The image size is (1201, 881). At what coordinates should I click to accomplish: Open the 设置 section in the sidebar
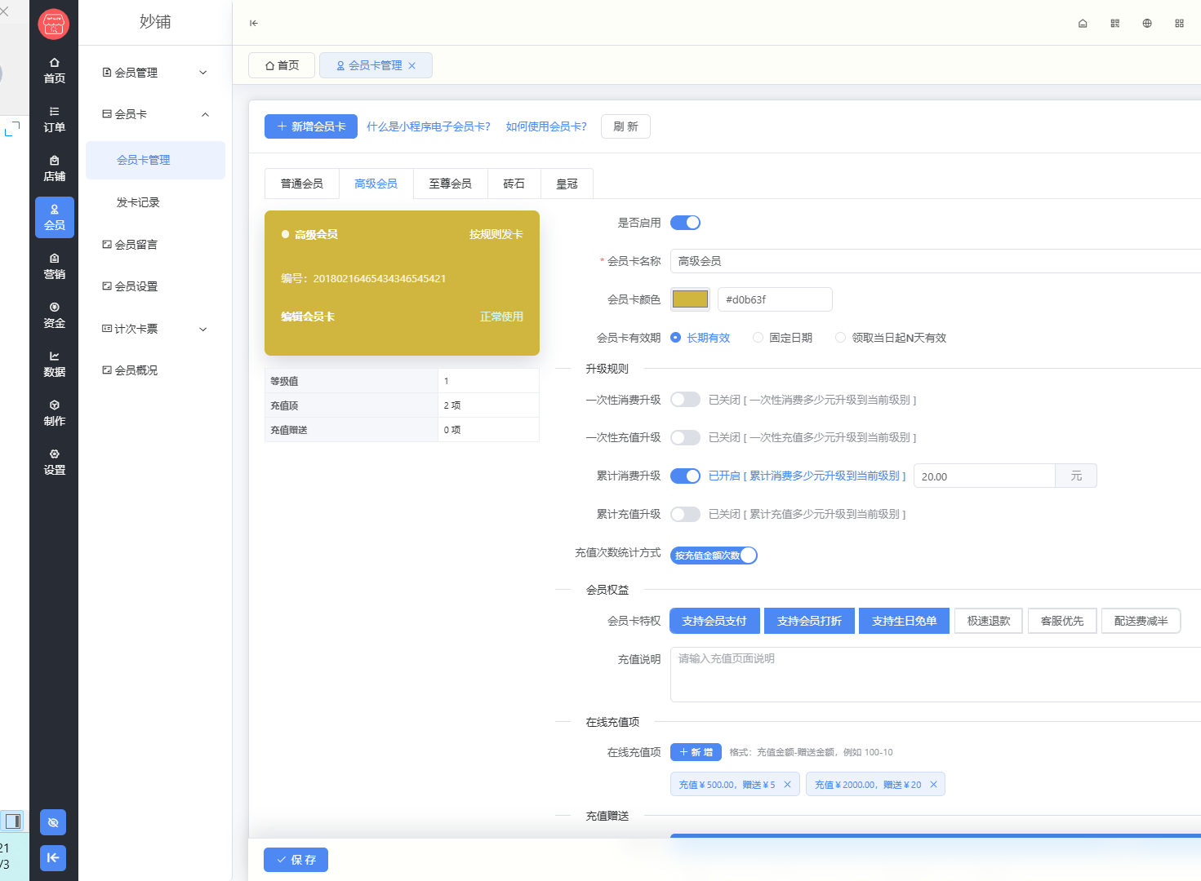click(55, 463)
